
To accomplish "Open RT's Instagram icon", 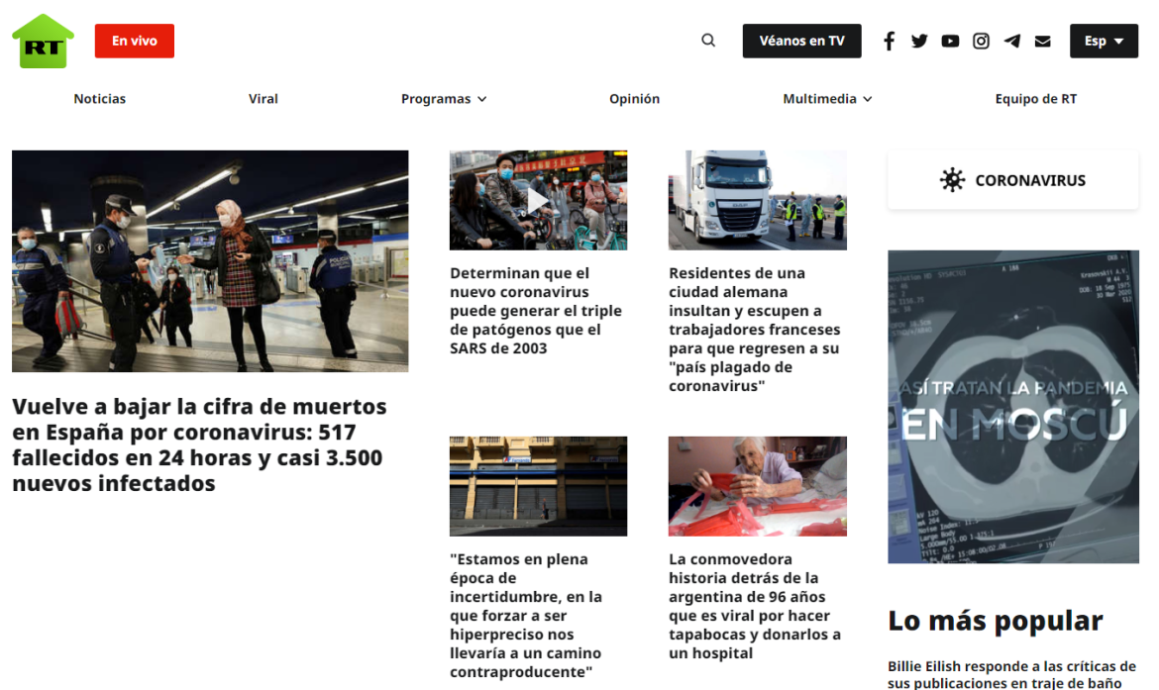I will (x=981, y=42).
